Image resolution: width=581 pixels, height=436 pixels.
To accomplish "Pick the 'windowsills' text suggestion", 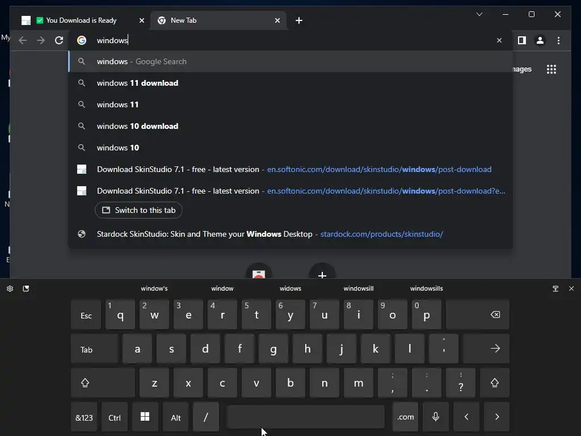I will 427,288.
